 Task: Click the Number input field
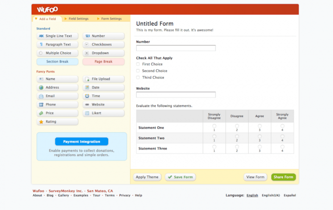176,48
